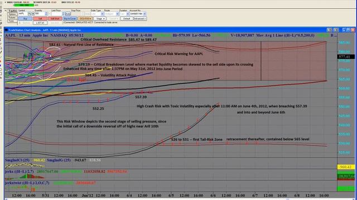Click the second chart title bar tool icon
This screenshot has width=357, height=200.
[336, 30]
